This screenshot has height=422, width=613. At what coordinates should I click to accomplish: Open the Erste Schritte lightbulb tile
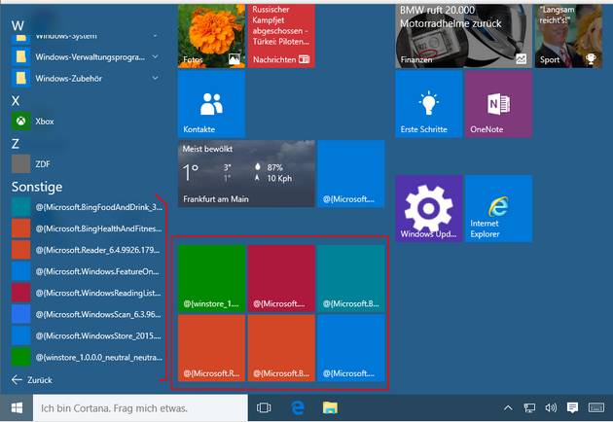(429, 104)
